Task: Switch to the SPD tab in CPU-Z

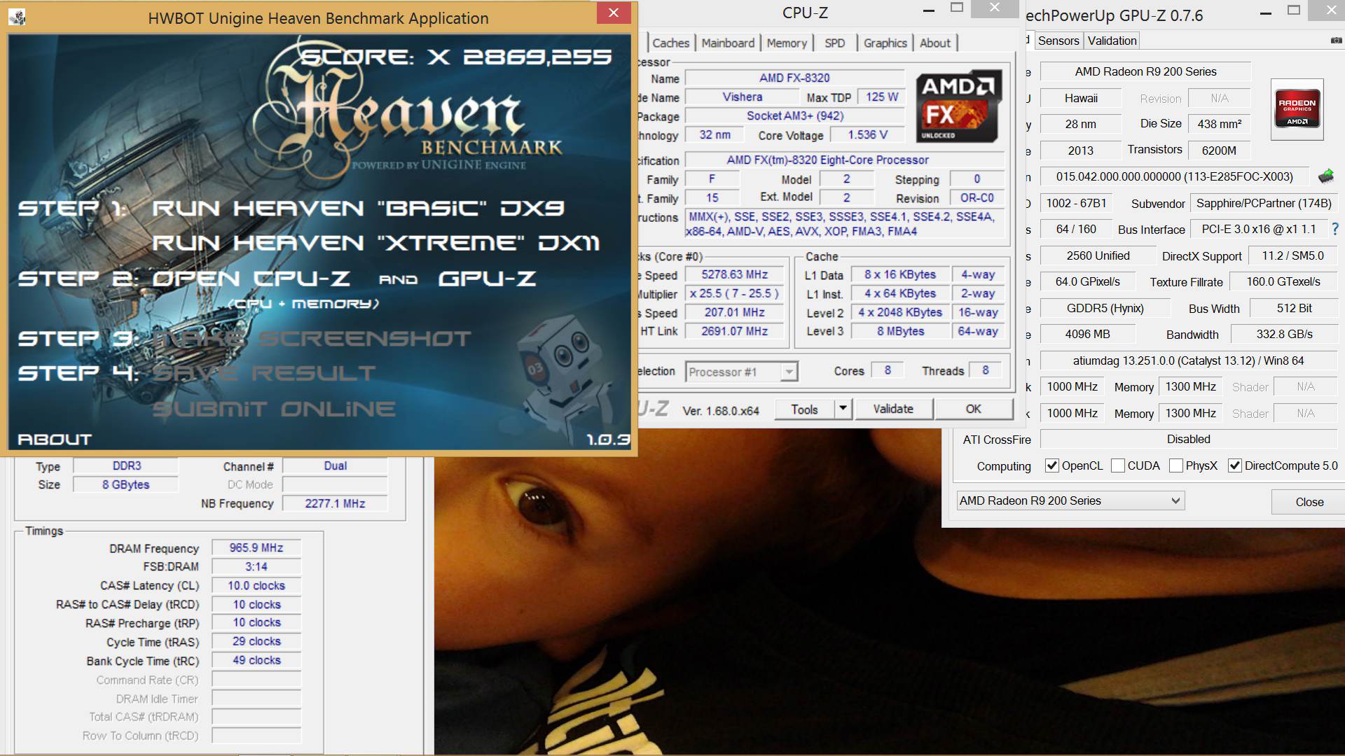Action: (x=834, y=43)
